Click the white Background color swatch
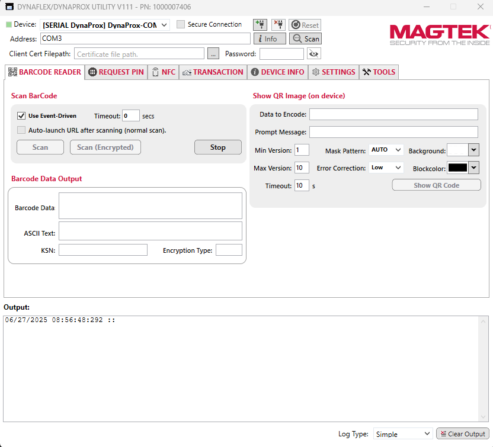This screenshot has width=493, height=447. pos(457,150)
